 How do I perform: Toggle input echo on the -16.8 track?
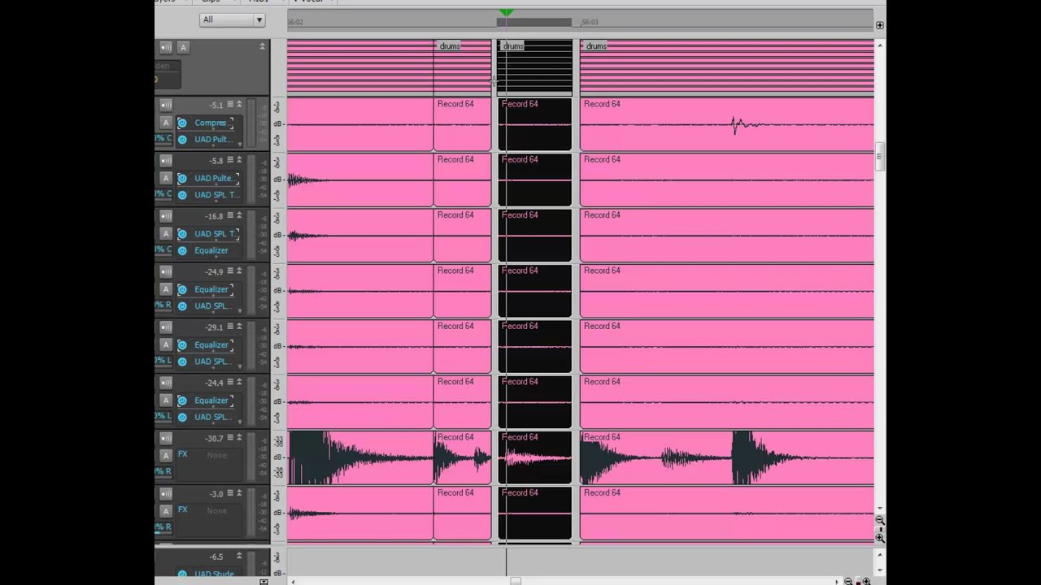(166, 216)
